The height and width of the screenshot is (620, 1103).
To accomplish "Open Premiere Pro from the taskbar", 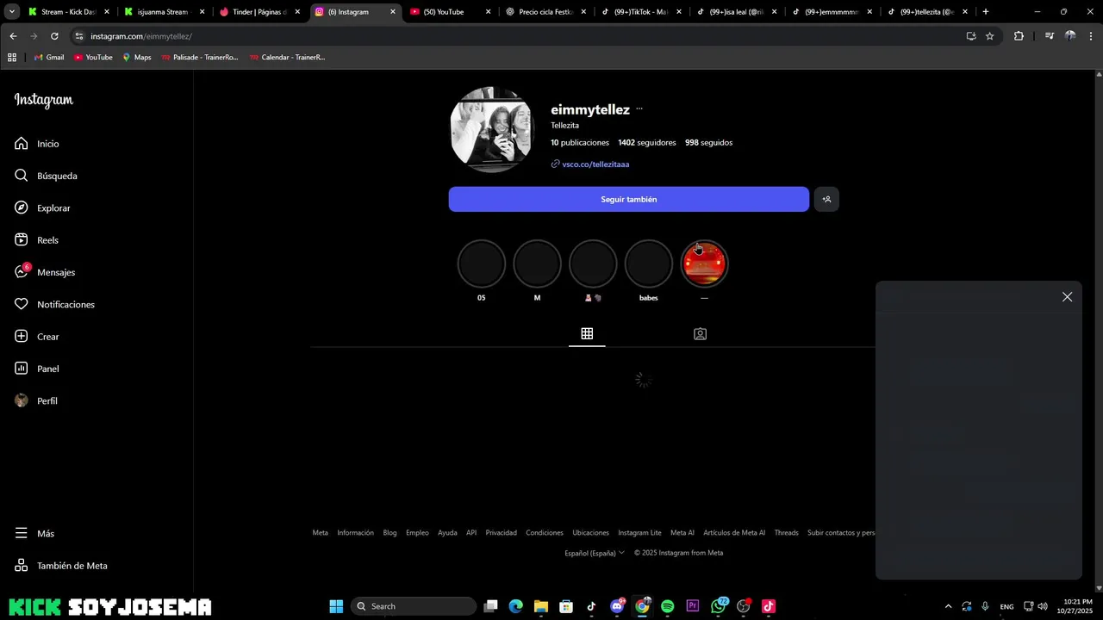I will tap(693, 606).
